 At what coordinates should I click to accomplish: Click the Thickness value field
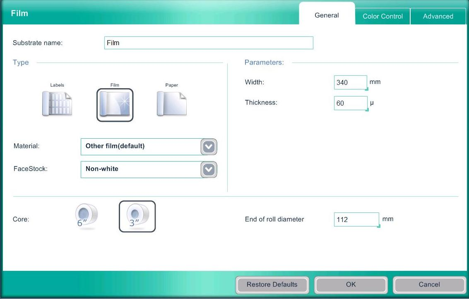tap(351, 103)
